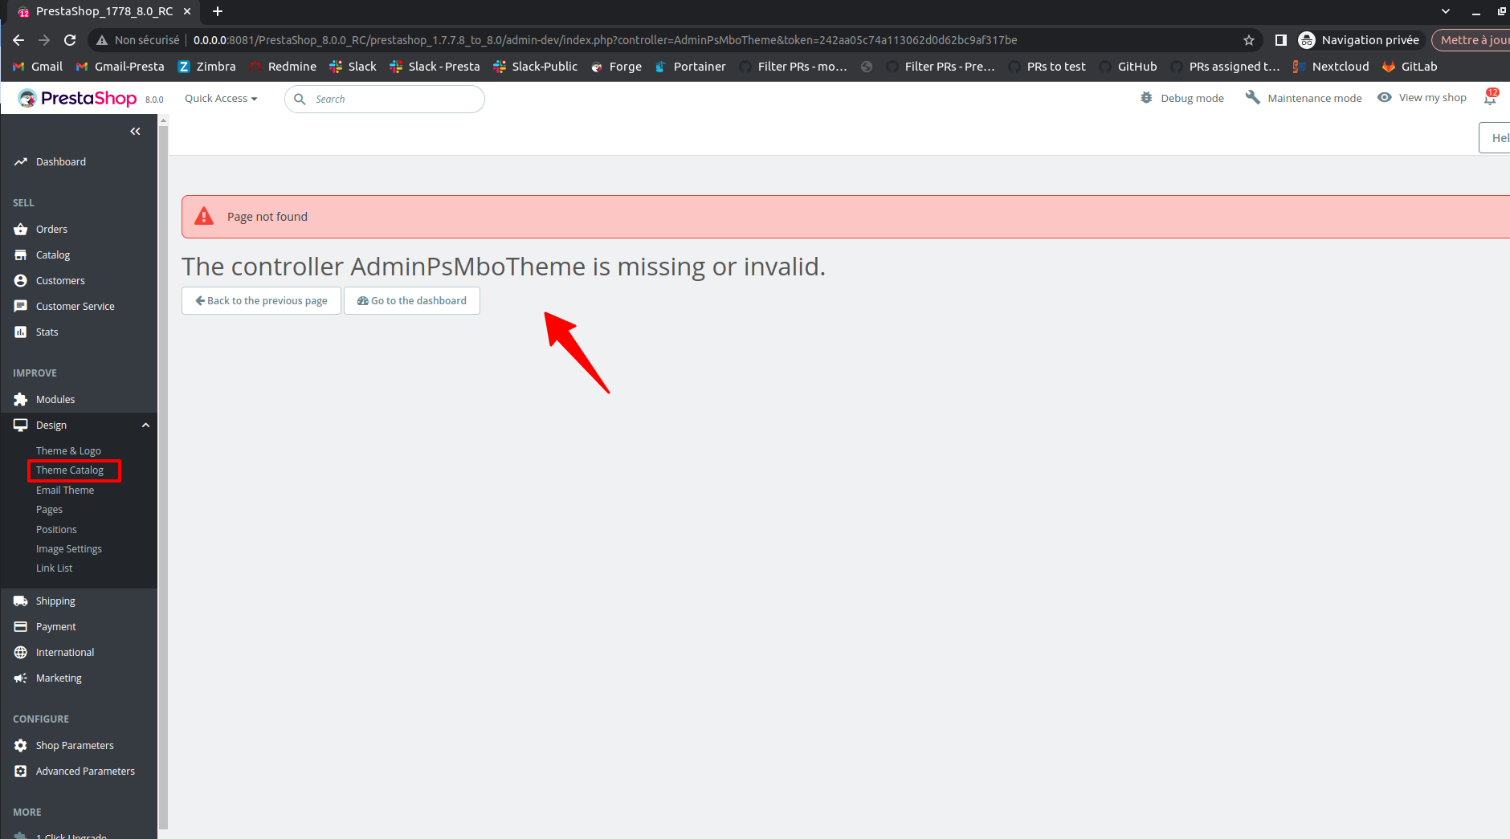
Task: Select the Modules puzzle icon
Action: [20, 399]
